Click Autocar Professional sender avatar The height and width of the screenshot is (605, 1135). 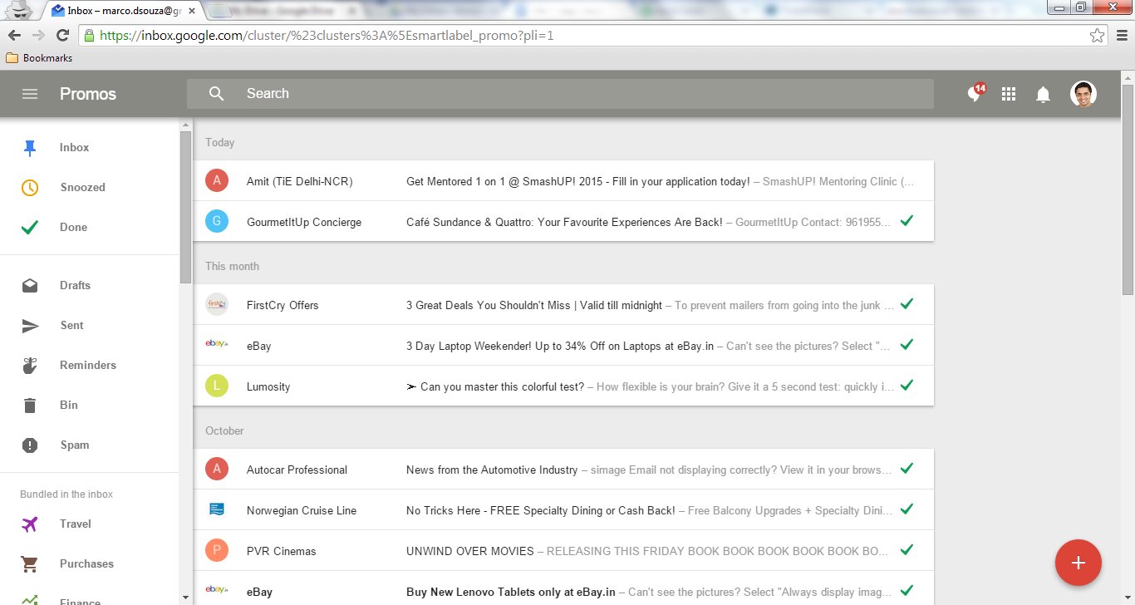click(x=217, y=470)
